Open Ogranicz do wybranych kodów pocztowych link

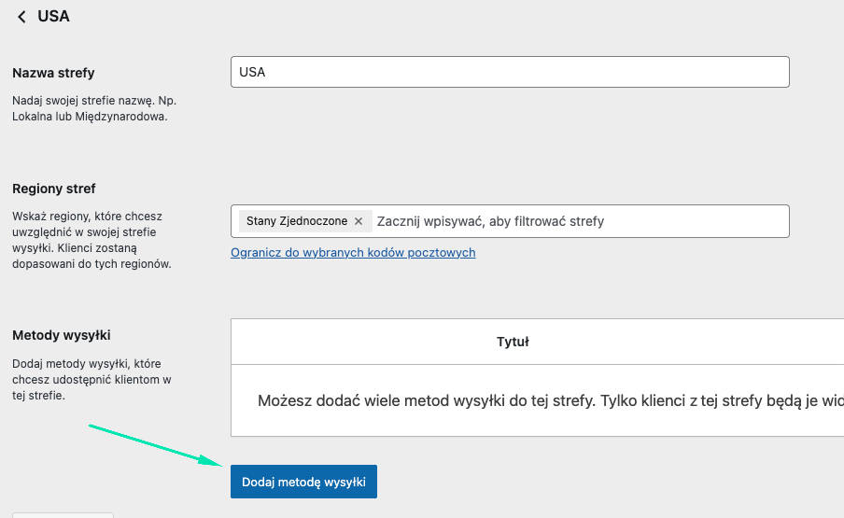pyautogui.click(x=353, y=253)
